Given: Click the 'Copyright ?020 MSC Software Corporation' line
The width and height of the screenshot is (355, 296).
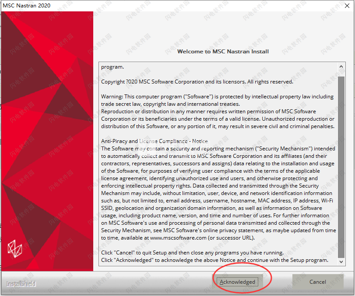Looking at the screenshot, I should click(x=197, y=82).
